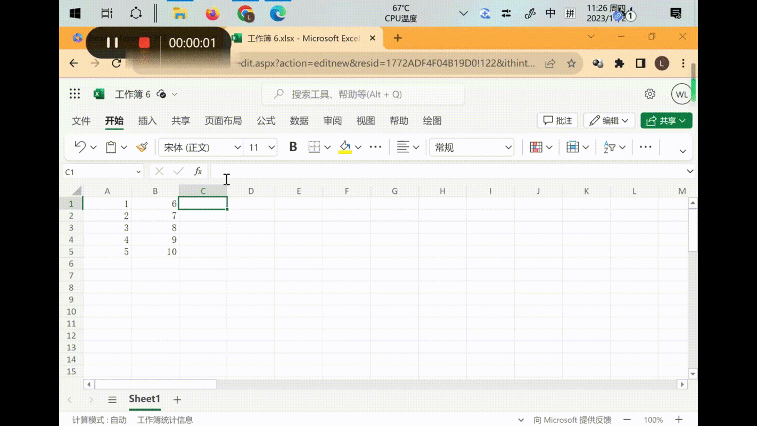
Task: Open the app launcher grid icon
Action: tap(75, 94)
